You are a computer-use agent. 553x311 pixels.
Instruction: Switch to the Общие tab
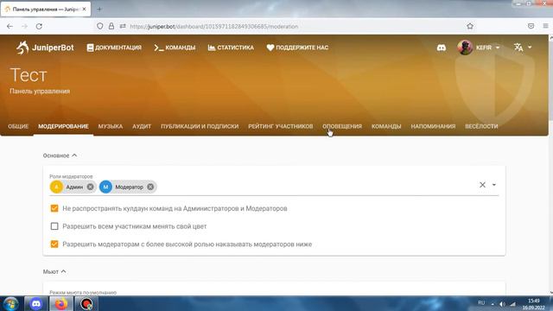[x=18, y=126]
